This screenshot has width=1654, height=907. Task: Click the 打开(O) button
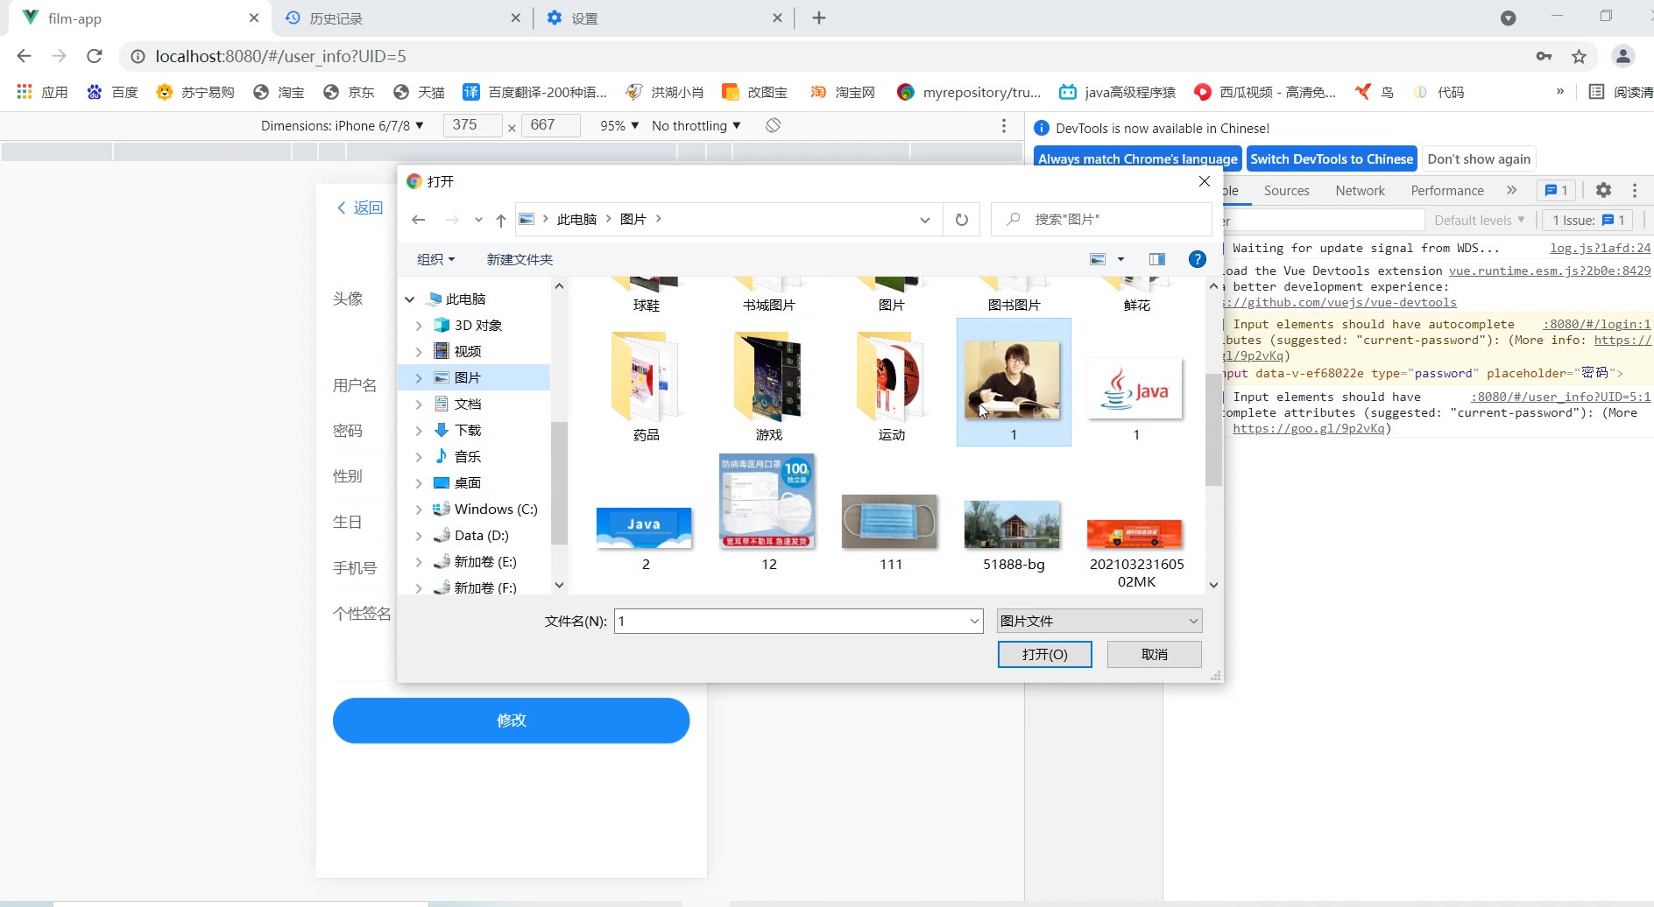coord(1045,655)
